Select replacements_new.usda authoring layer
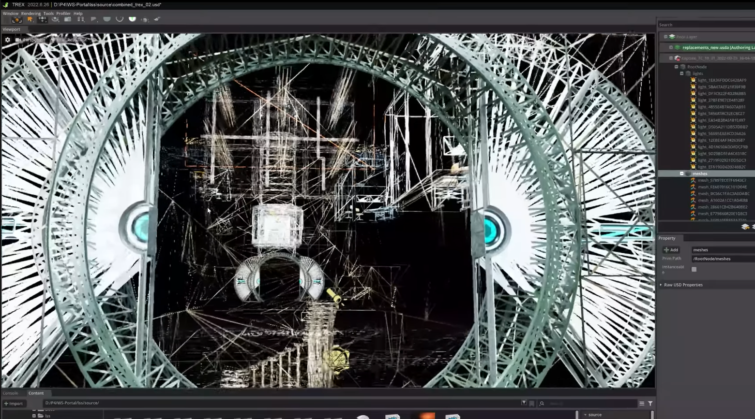The height and width of the screenshot is (419, 755). pos(718,47)
